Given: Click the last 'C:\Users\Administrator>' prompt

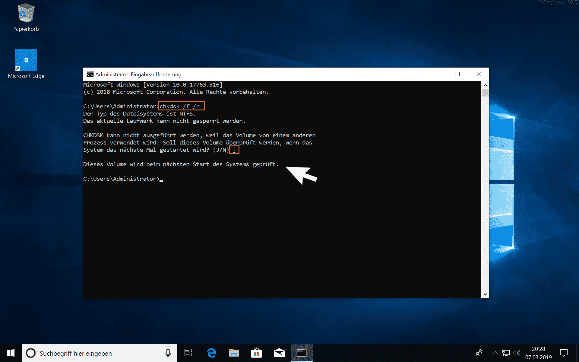Looking at the screenshot, I should point(121,179).
